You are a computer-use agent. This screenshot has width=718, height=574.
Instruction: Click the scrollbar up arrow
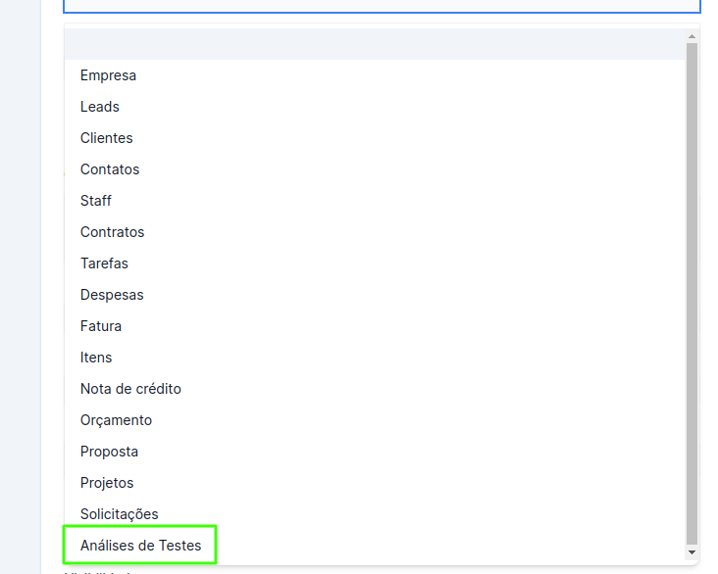[692, 35]
